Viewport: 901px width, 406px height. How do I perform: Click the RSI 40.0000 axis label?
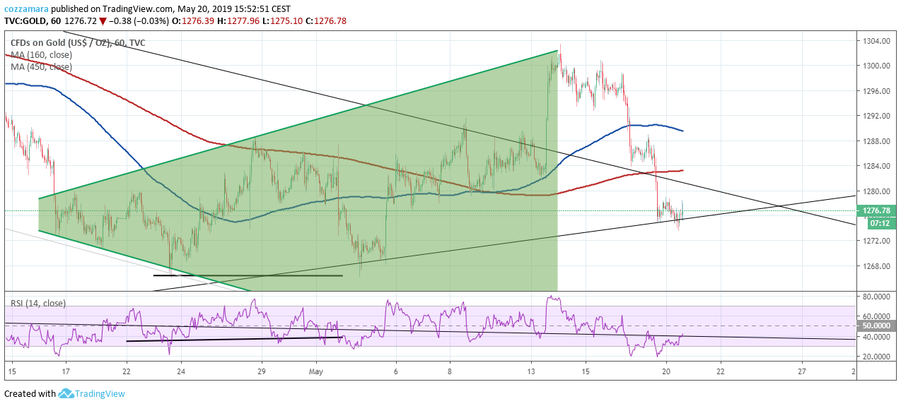point(876,337)
